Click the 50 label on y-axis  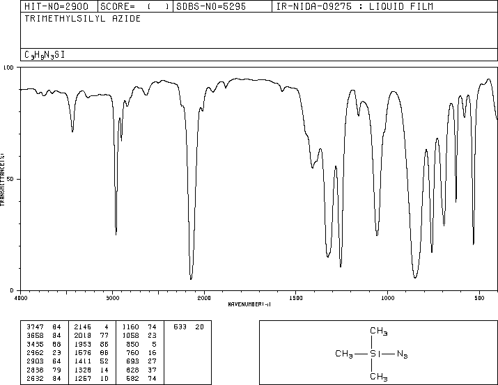point(10,179)
